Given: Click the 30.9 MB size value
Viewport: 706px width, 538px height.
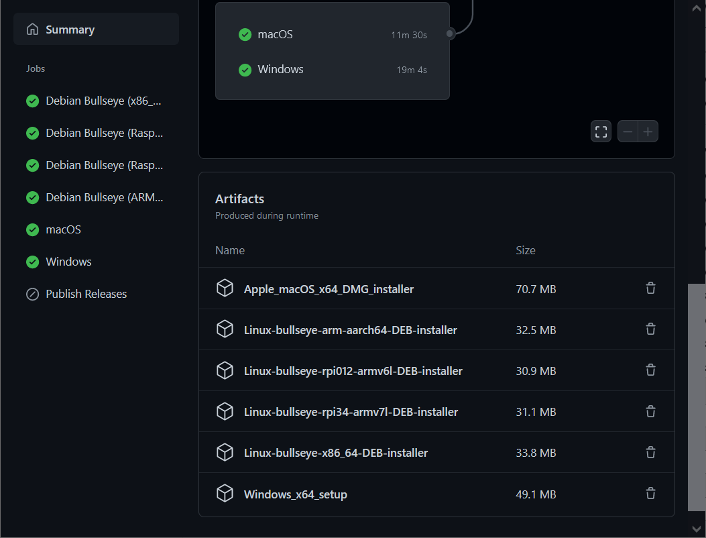Looking at the screenshot, I should pyautogui.click(x=536, y=371).
